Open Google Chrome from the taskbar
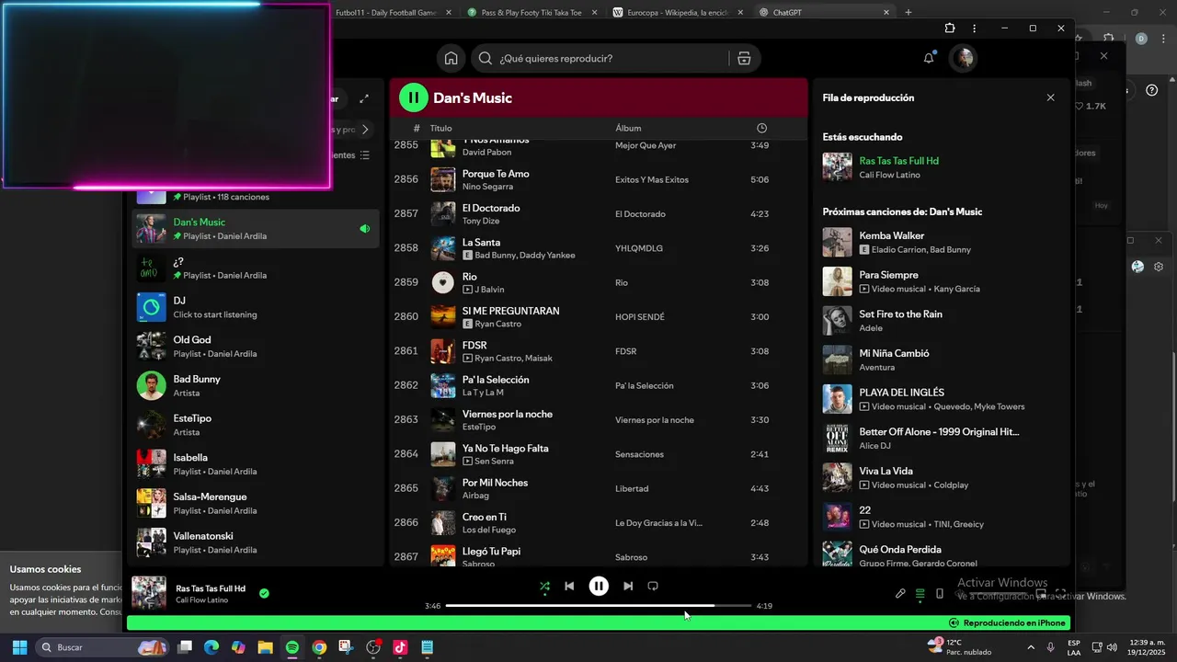Viewport: 1177px width, 662px height. 318,647
